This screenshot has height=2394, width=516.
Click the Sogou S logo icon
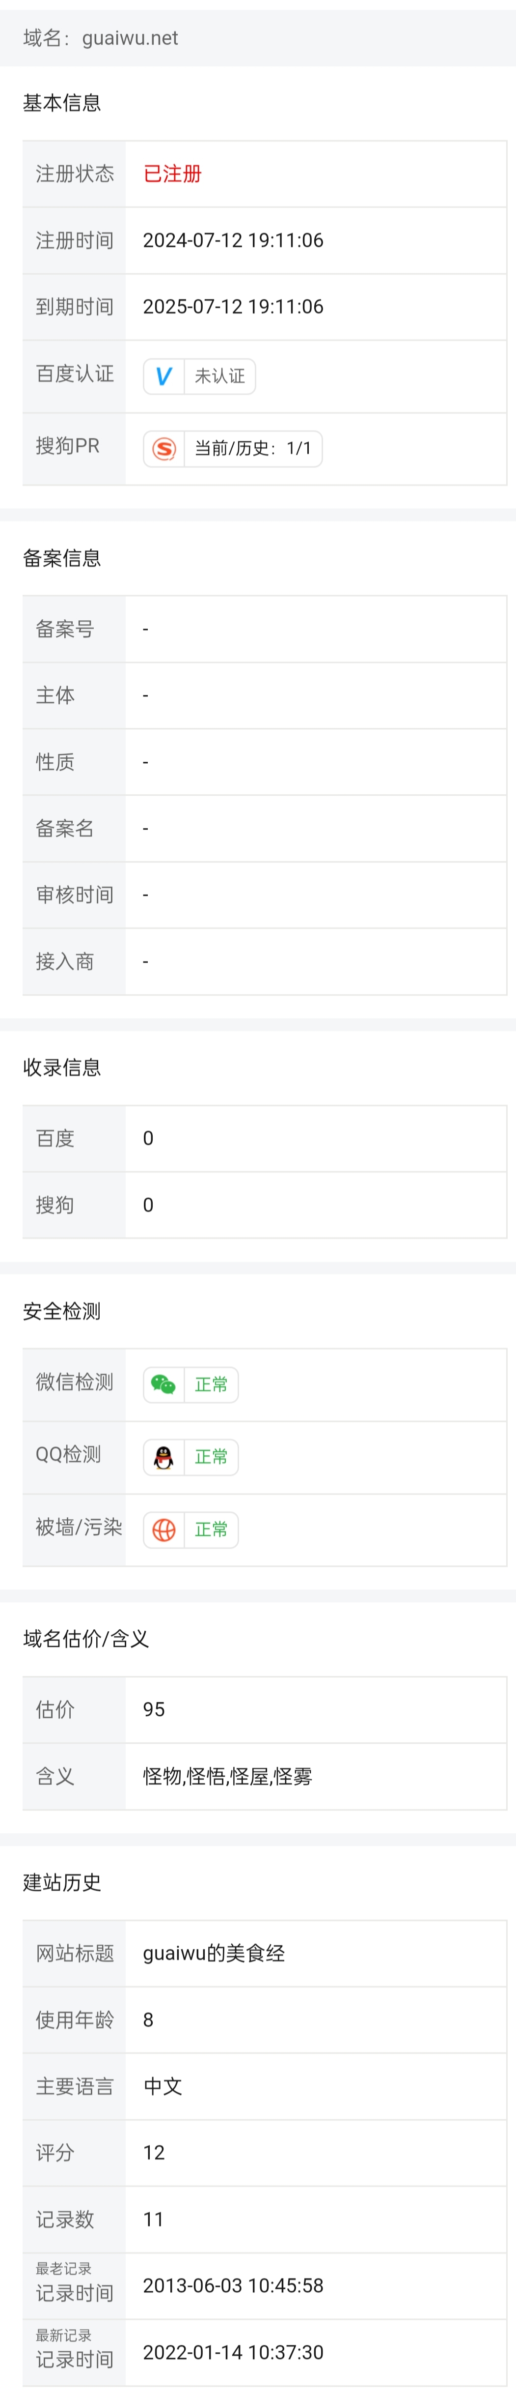[x=163, y=449]
